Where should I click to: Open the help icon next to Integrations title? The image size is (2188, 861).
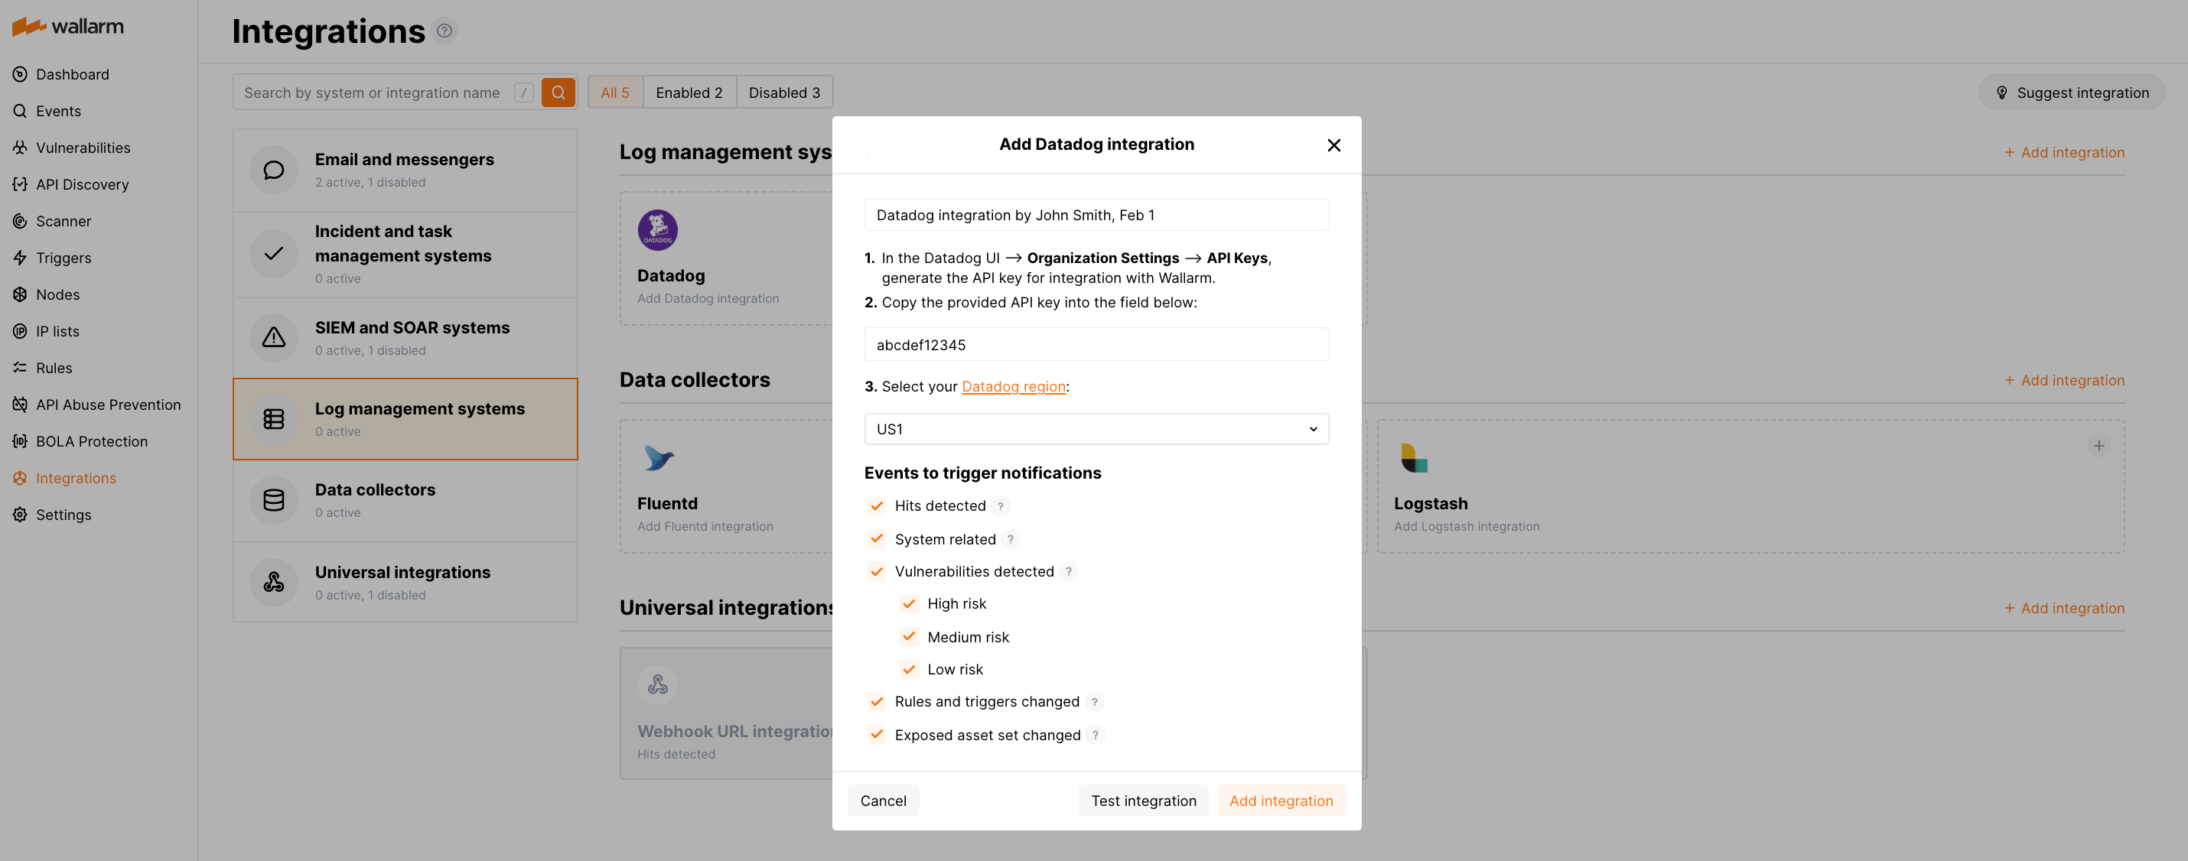coord(444,31)
